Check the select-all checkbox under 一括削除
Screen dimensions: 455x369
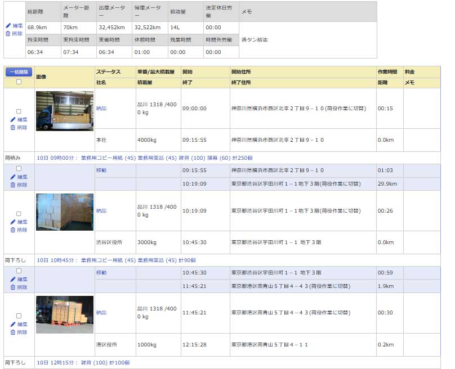(x=19, y=82)
